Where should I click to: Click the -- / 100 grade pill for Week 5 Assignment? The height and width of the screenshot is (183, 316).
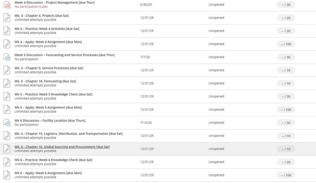coord(286,110)
